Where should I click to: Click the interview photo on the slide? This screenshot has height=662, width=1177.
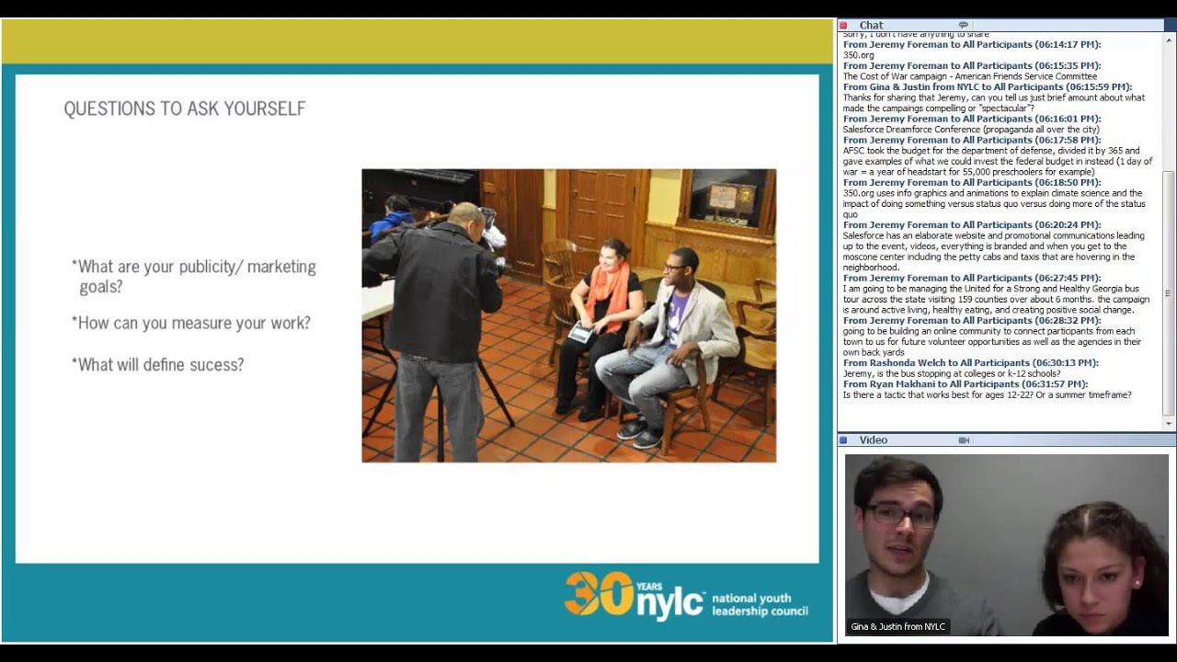point(568,315)
